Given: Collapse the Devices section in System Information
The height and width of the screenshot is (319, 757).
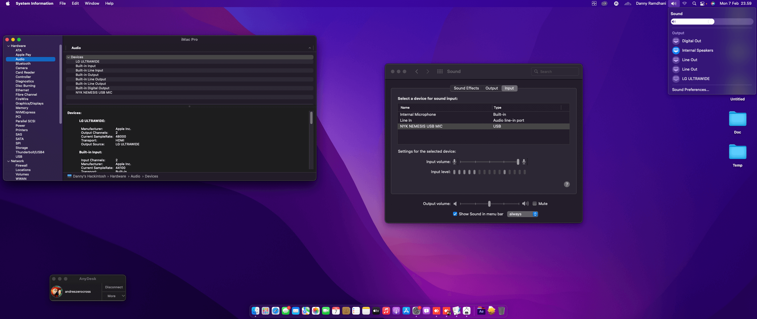Looking at the screenshot, I should [69, 57].
